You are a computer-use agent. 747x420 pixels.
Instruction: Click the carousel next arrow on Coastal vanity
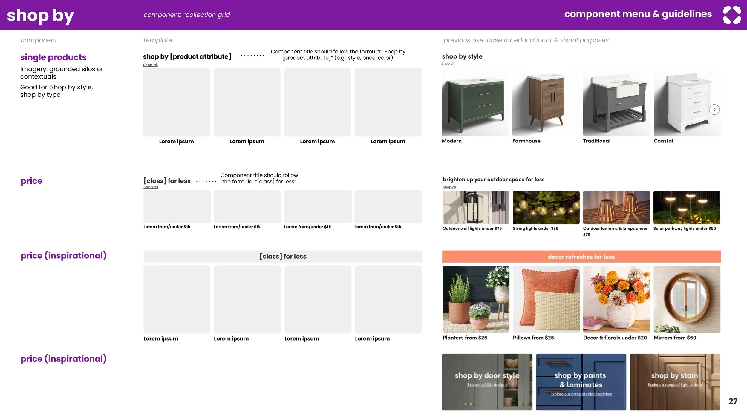click(x=714, y=110)
